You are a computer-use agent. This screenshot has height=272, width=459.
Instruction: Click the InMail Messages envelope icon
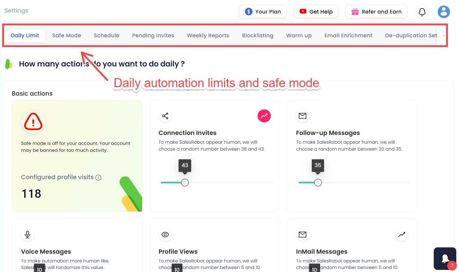(302, 234)
